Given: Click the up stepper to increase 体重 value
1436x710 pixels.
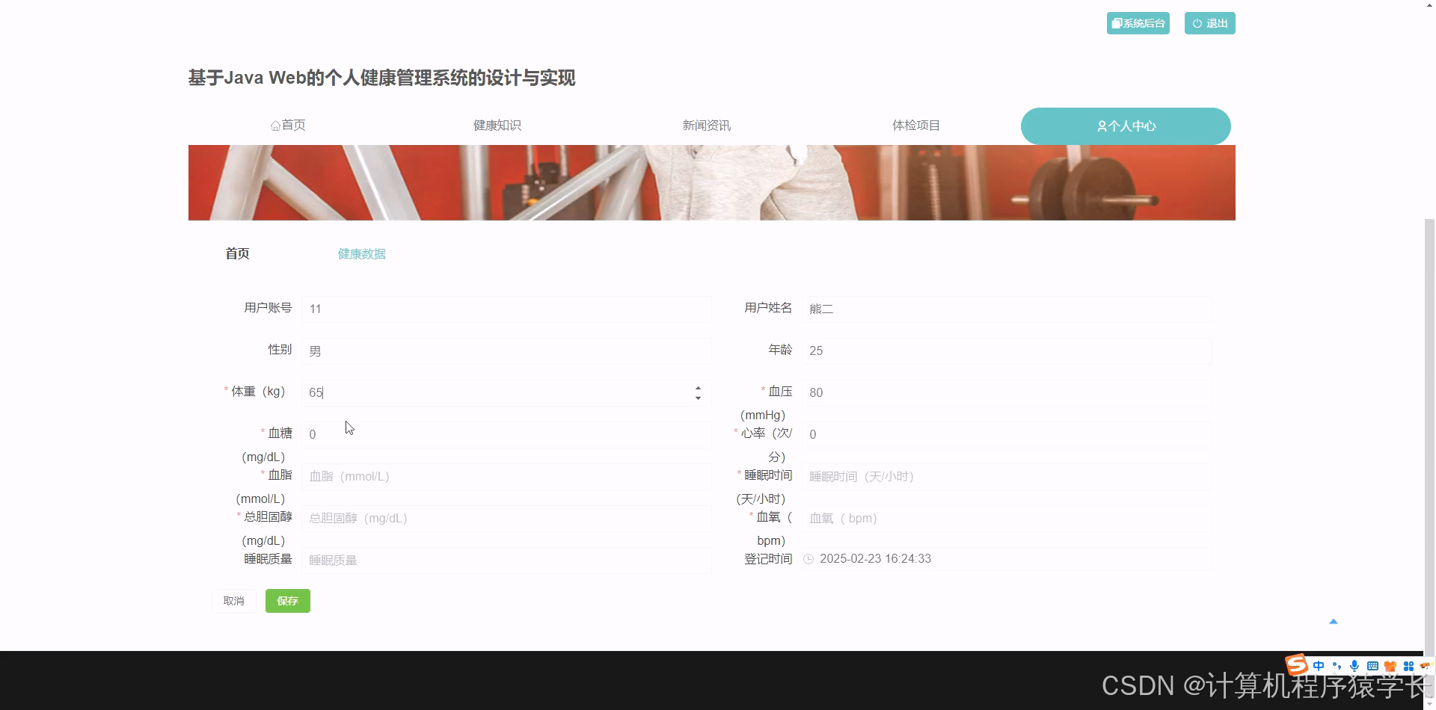Looking at the screenshot, I should coord(698,388).
